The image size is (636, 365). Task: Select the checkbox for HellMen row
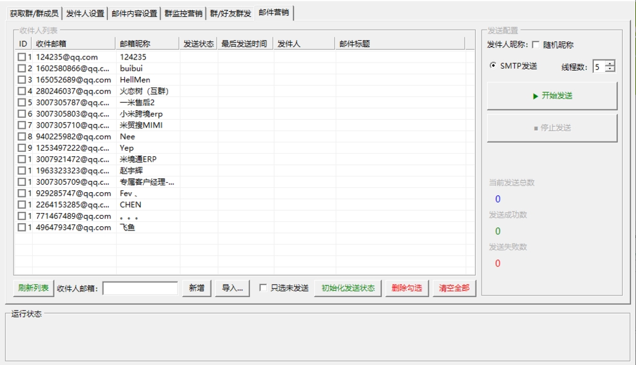tap(22, 80)
